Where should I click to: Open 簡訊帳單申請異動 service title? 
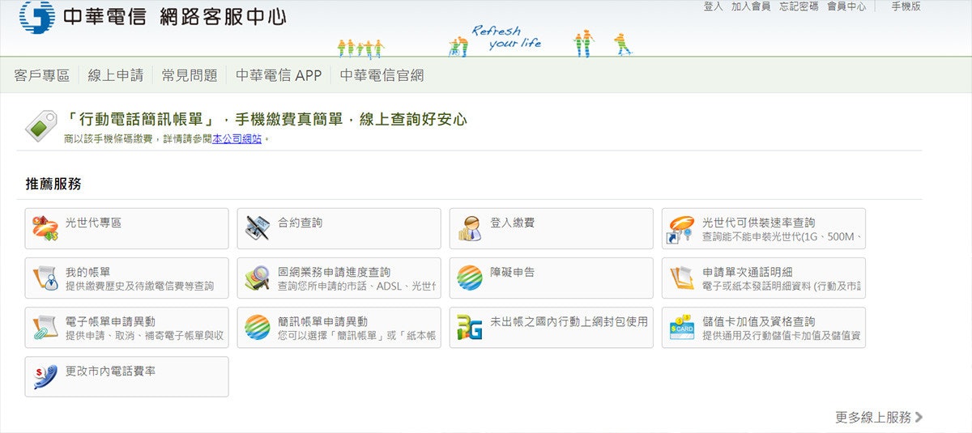322,321
